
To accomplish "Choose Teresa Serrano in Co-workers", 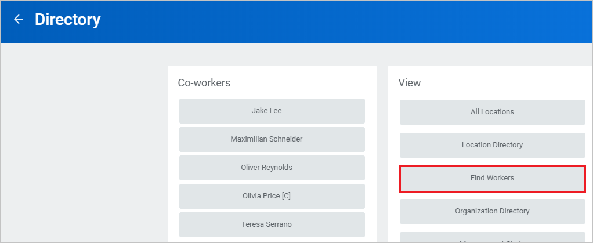I will coord(272,224).
